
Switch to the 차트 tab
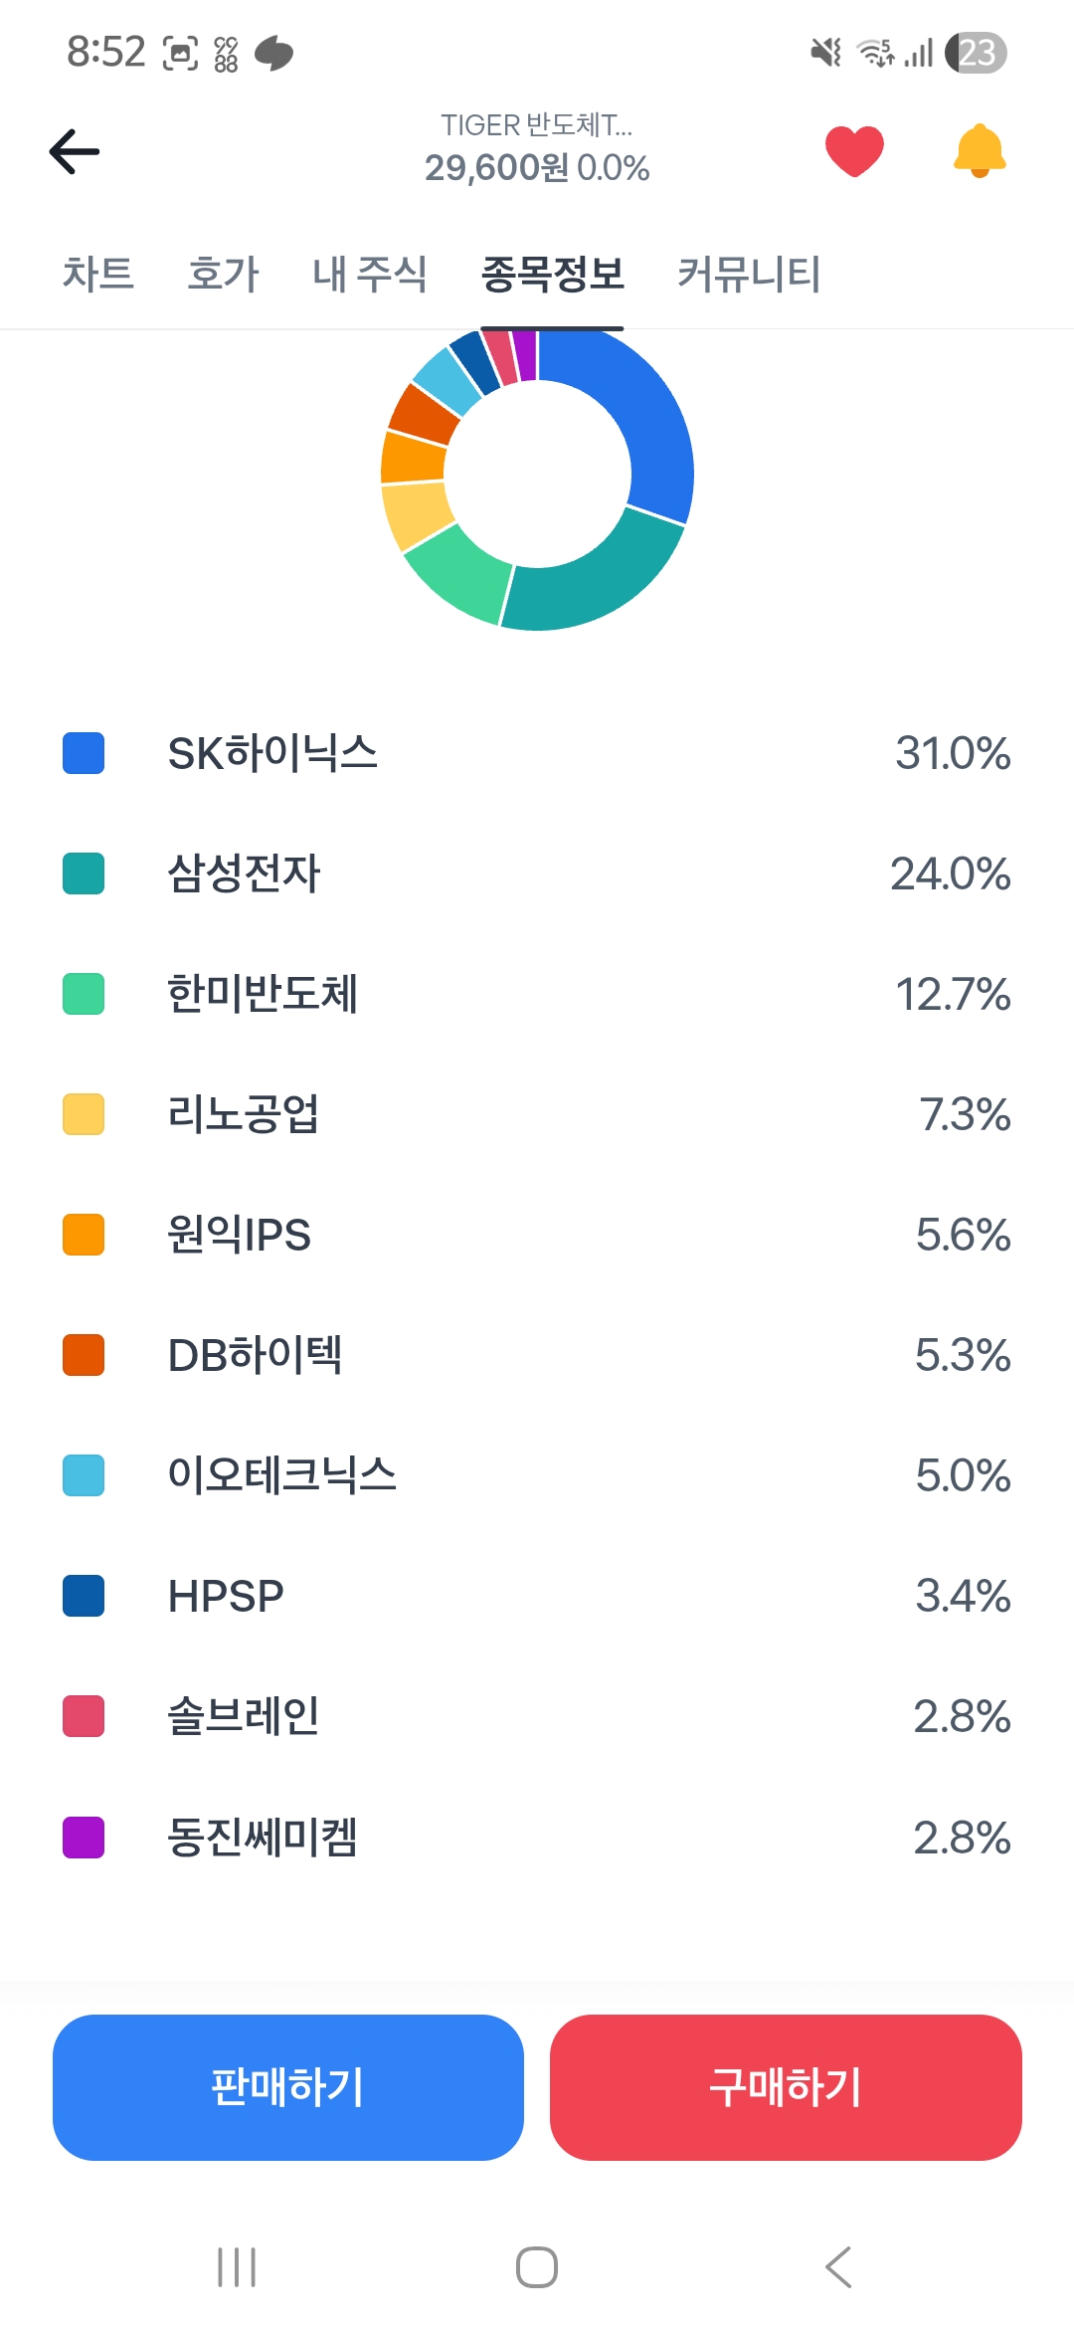pos(98,274)
